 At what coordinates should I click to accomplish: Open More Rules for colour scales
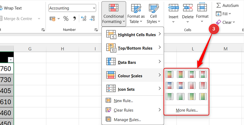tap(187, 110)
